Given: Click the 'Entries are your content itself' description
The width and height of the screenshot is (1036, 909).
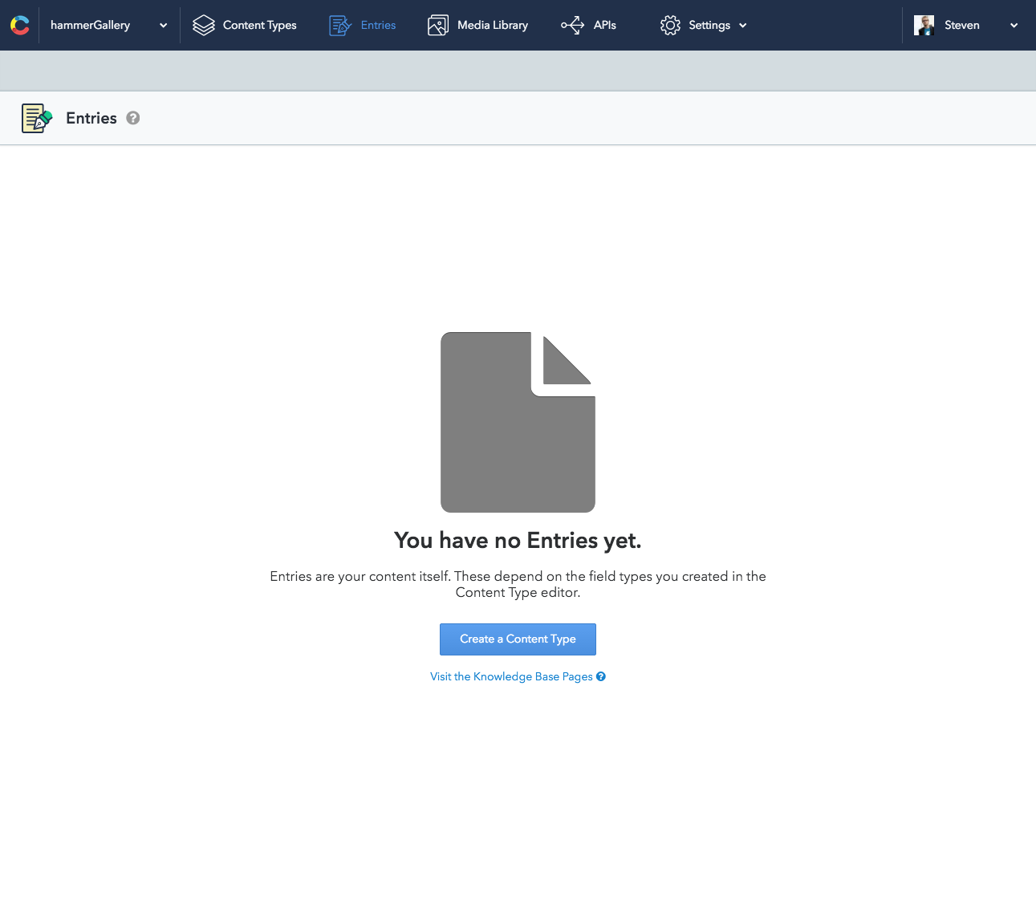Looking at the screenshot, I should [x=518, y=584].
